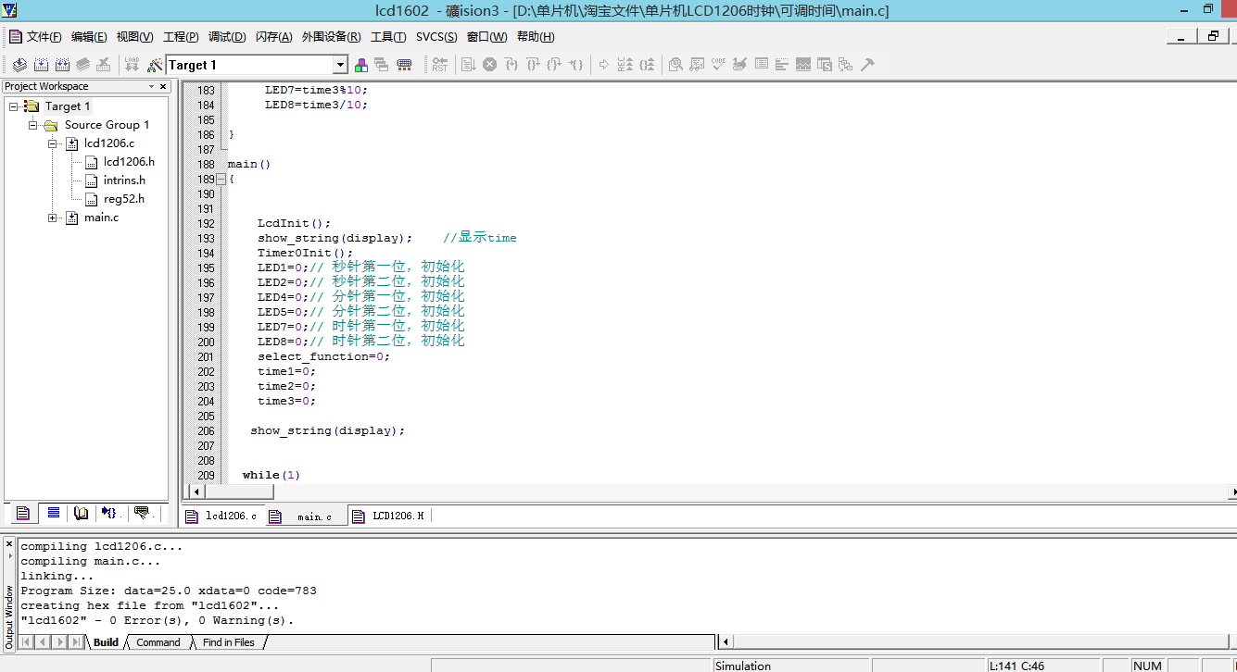Viewport: 1237px width, 672px height.
Task: Click editor horizontal scrollbar left arrow
Action: point(196,491)
